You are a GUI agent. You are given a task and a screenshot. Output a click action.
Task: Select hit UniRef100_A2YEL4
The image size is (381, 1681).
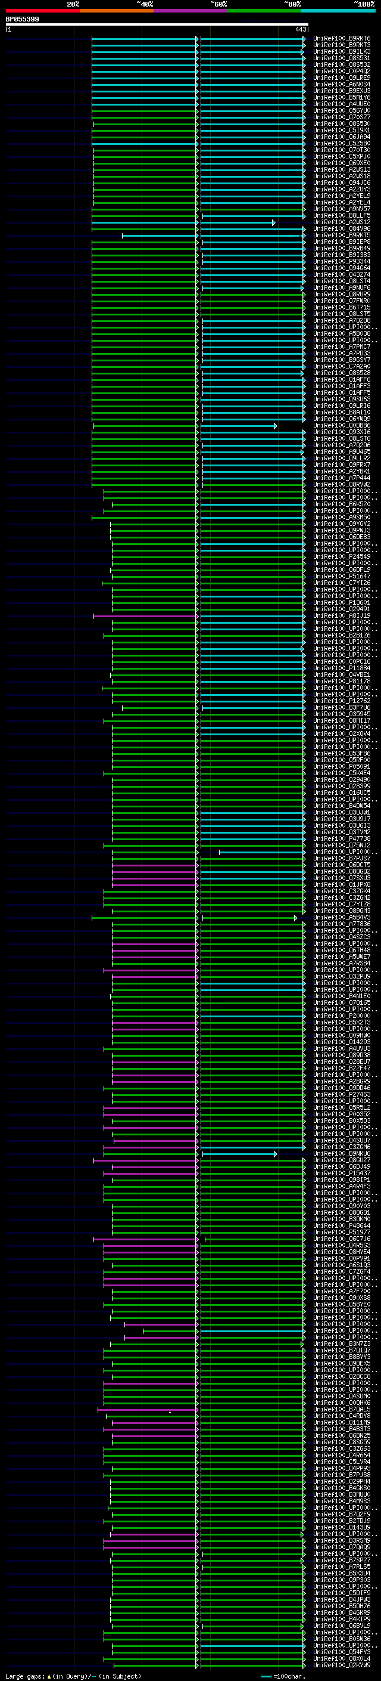pyautogui.click(x=342, y=202)
